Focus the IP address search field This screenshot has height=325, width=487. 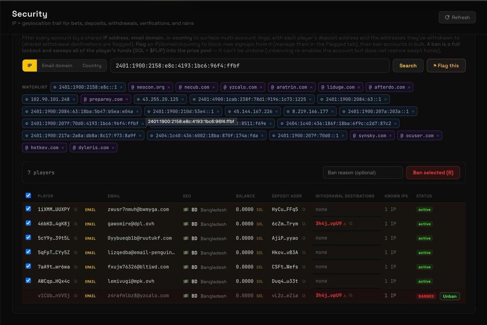click(250, 65)
